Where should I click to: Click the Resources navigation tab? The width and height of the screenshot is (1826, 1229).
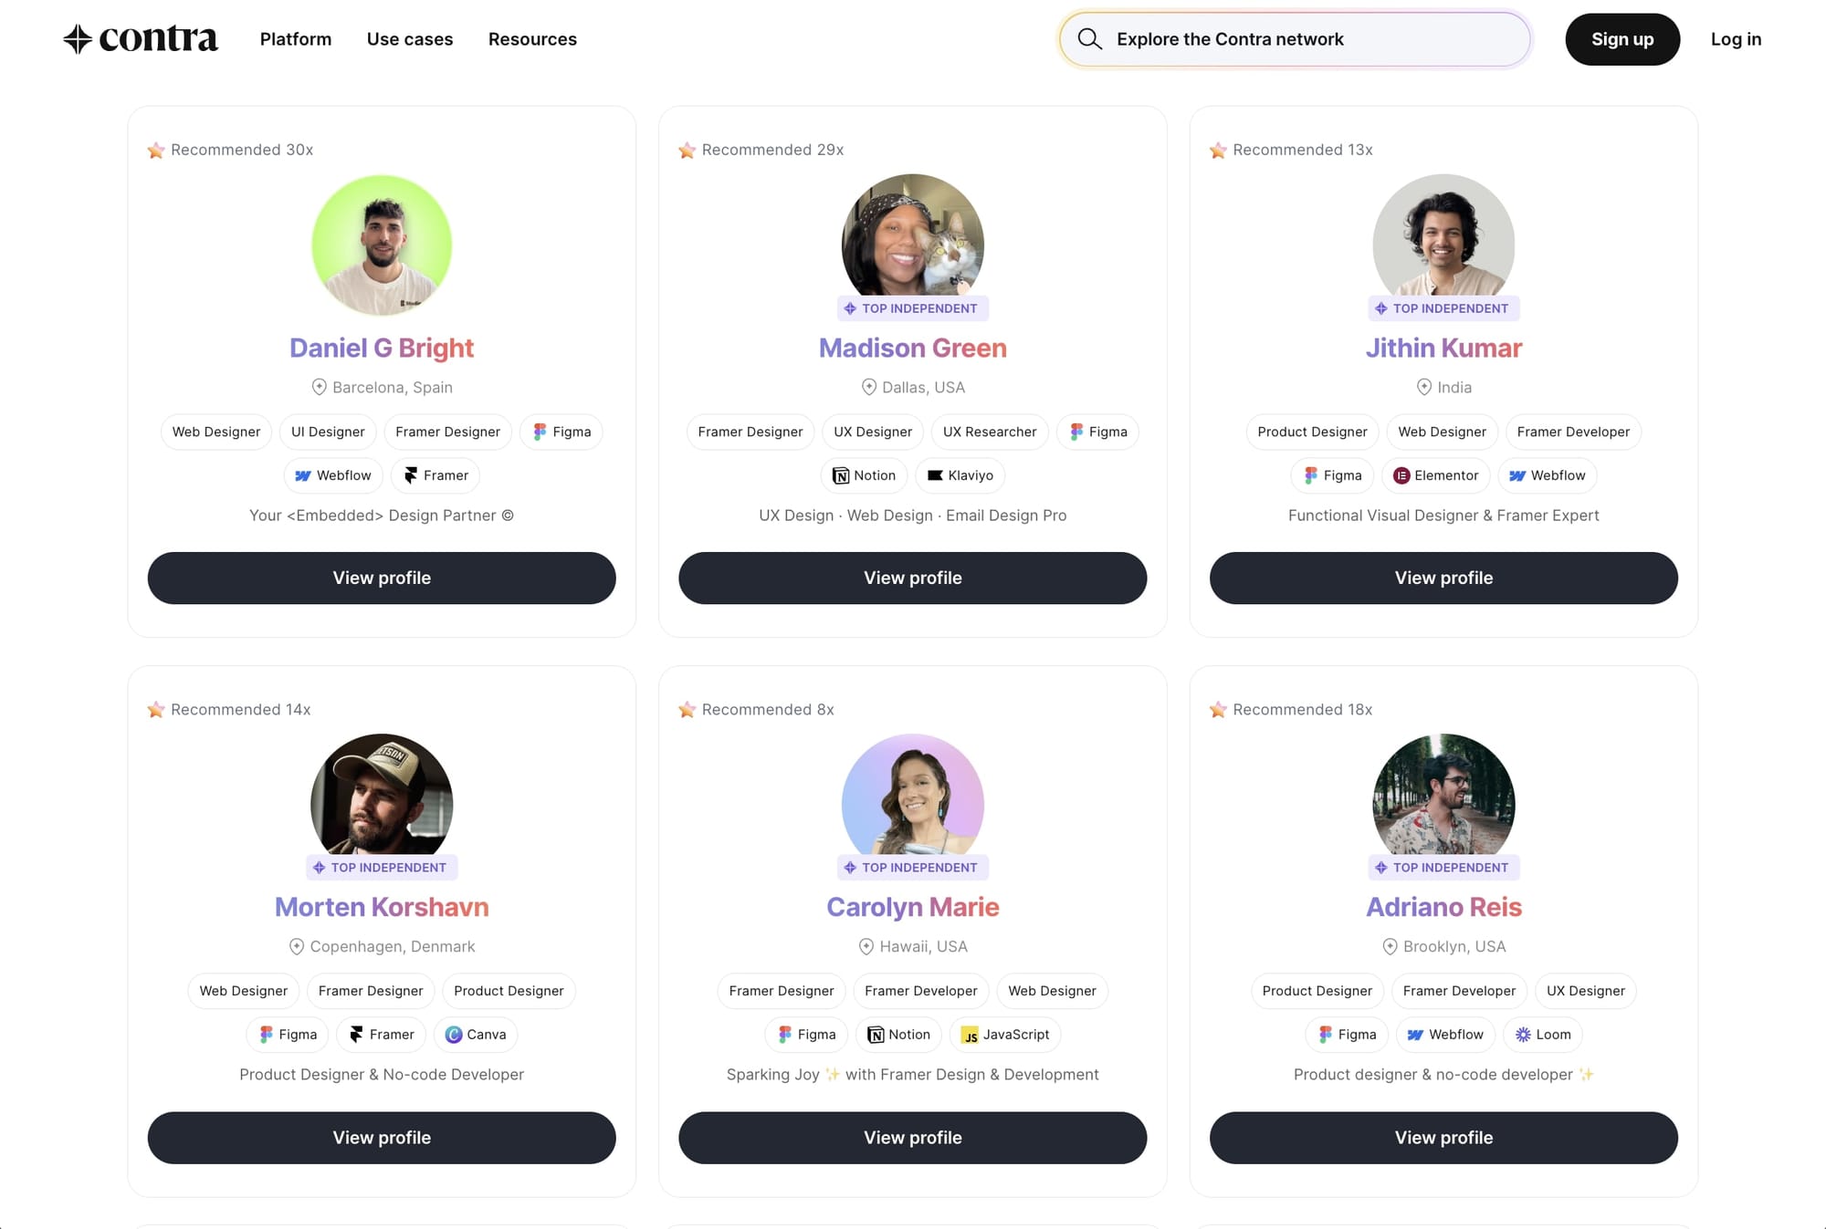coord(532,38)
